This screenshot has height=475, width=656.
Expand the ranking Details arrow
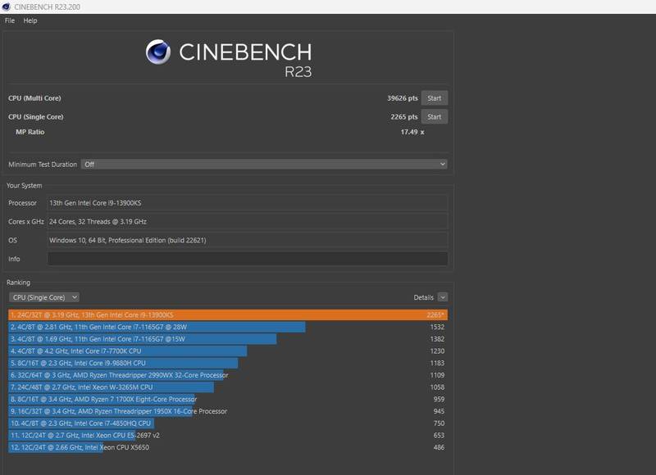click(443, 297)
